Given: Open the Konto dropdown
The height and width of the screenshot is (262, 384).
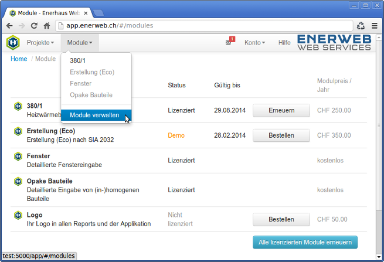Looking at the screenshot, I should pos(254,43).
